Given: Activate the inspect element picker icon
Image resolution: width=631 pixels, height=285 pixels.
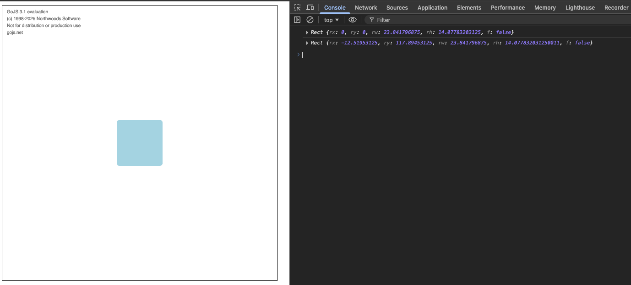Looking at the screenshot, I should (x=297, y=7).
